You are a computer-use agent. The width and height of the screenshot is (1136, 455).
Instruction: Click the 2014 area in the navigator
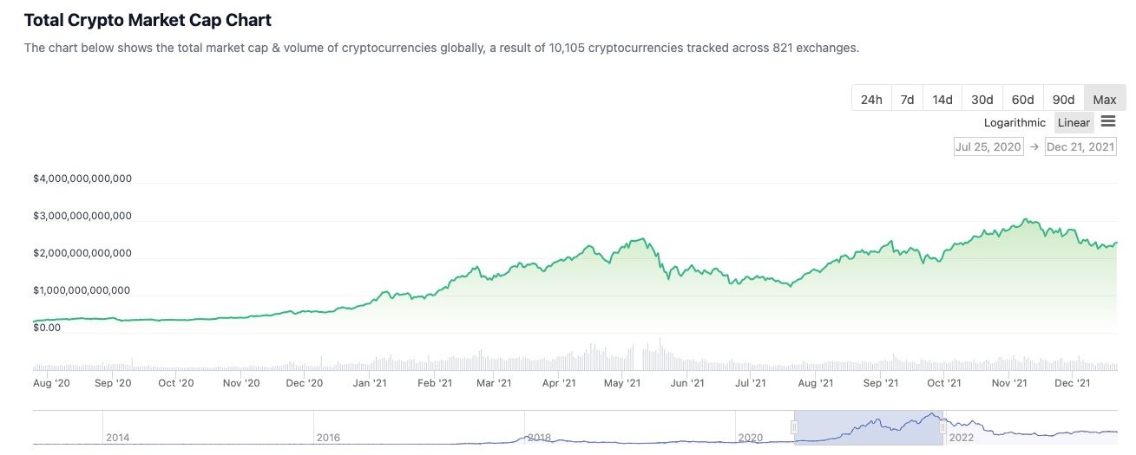(118, 438)
